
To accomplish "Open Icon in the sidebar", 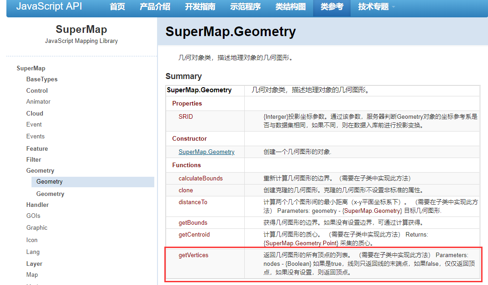I will 32,240.
